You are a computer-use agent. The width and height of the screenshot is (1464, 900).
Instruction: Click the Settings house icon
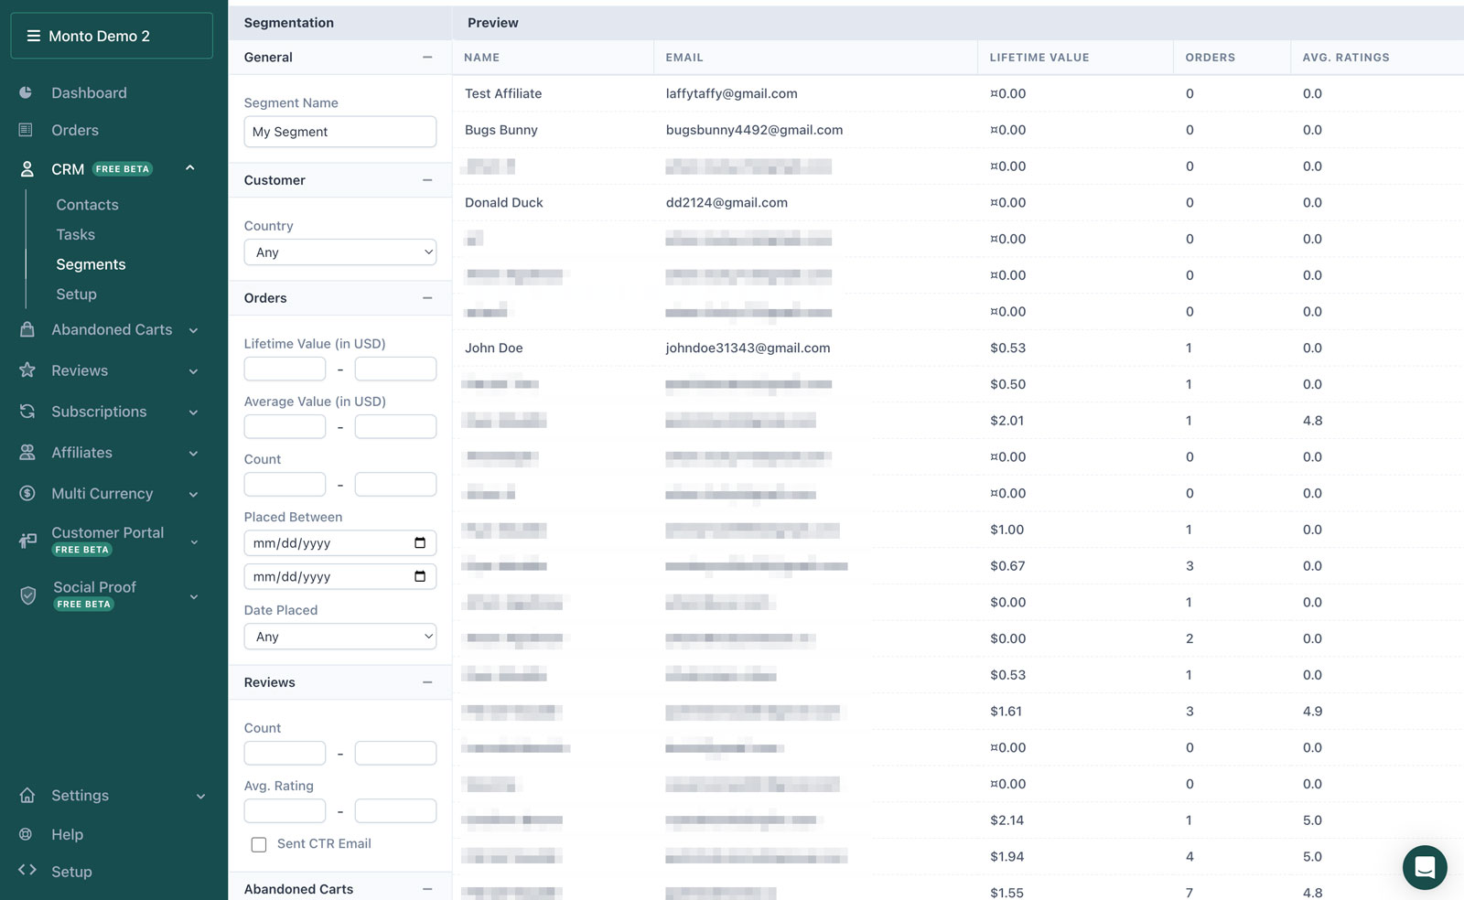click(x=27, y=796)
